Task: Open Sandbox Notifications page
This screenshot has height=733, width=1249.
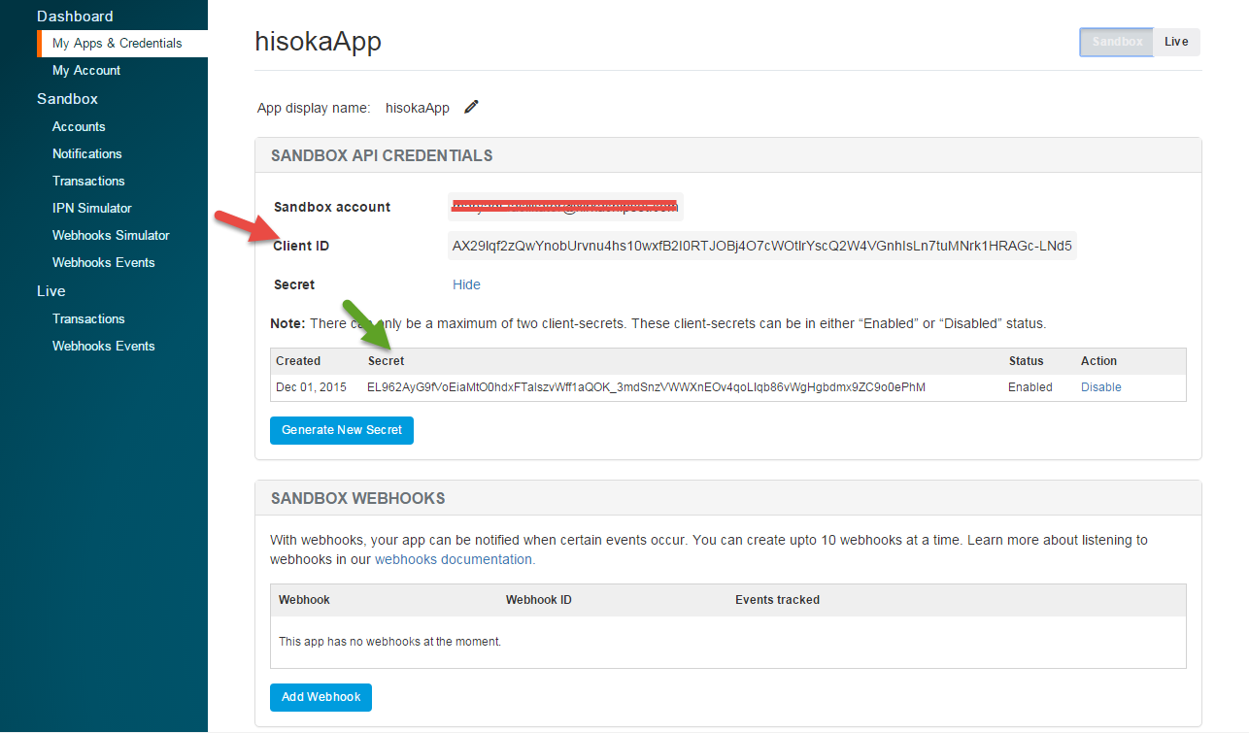Action: [x=87, y=154]
